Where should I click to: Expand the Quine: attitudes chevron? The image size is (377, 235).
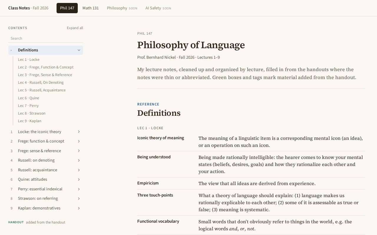tap(79, 179)
